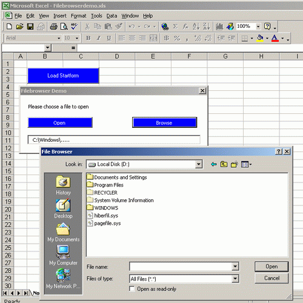Click Up One Level folder icon
The height and width of the screenshot is (303, 303).
coord(224,164)
